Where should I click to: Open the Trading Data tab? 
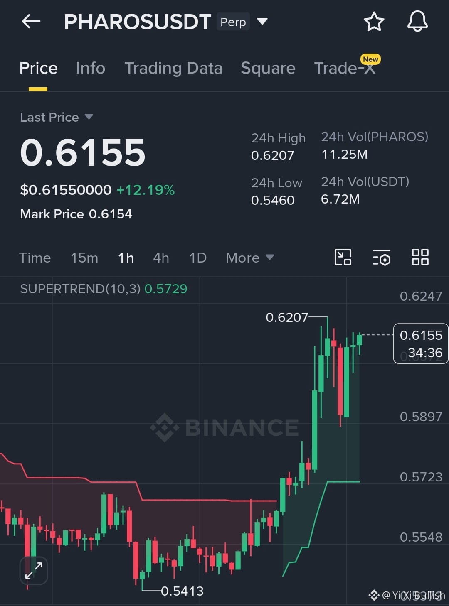point(173,68)
